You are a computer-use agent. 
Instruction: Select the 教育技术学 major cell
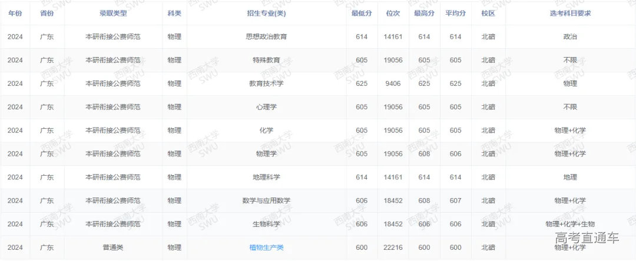point(266,83)
